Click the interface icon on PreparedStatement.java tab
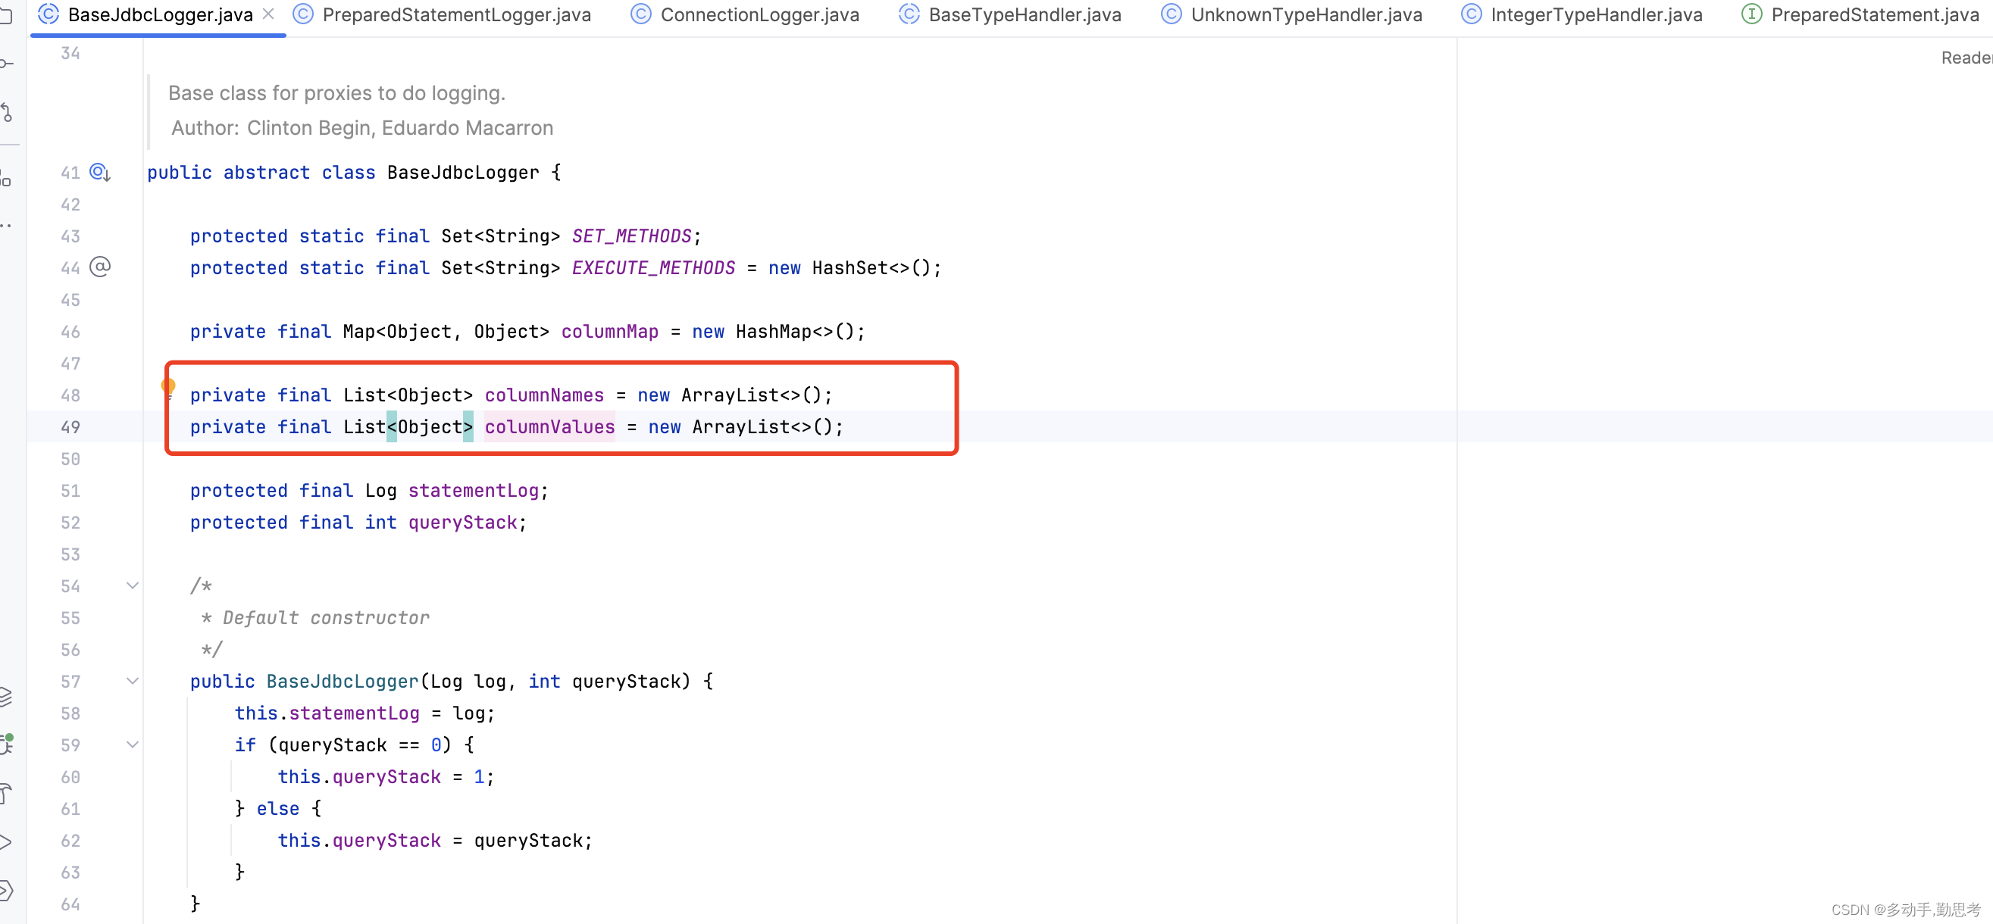 [1752, 14]
